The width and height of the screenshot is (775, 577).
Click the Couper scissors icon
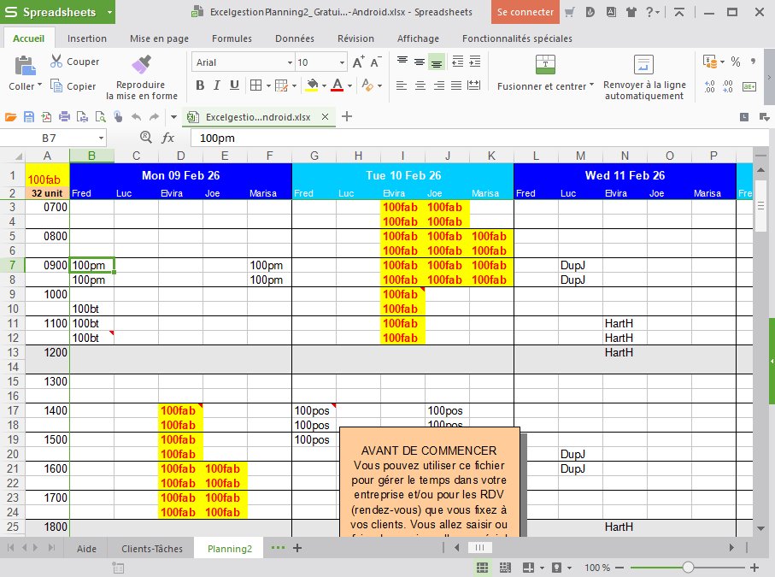[x=56, y=62]
